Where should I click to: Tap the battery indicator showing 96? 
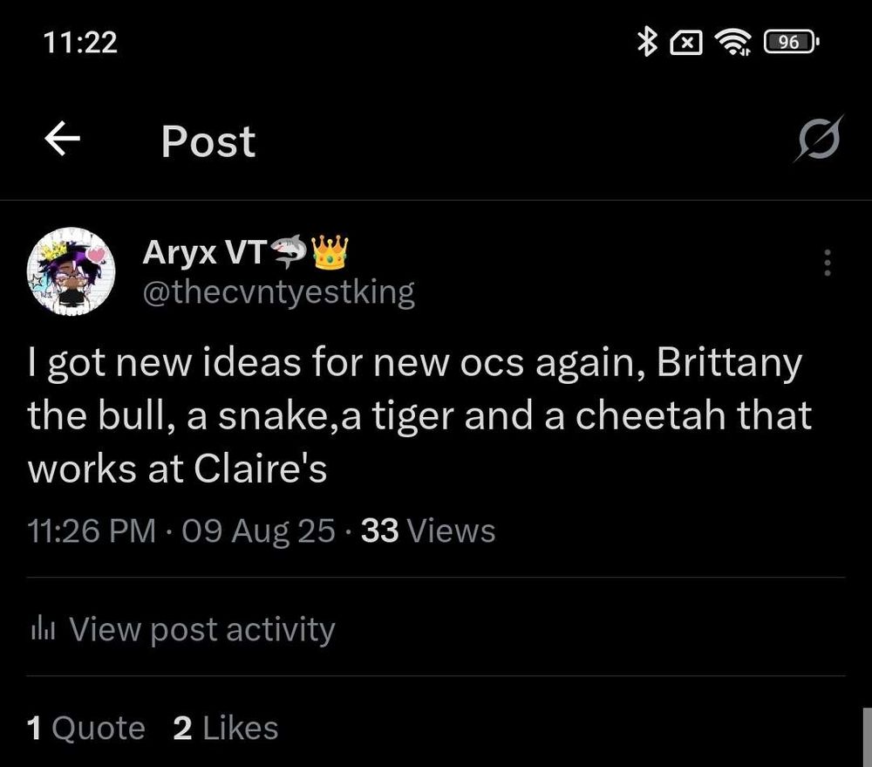click(791, 42)
